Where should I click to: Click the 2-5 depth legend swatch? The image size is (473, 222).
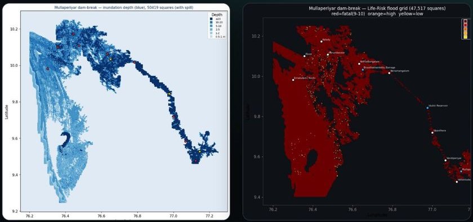[211, 30]
